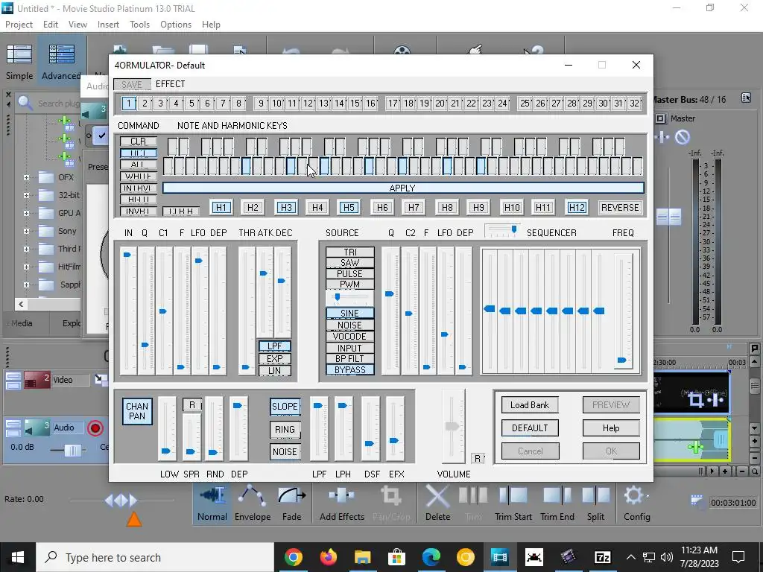This screenshot has width=763, height=572.
Task: Click the Search plug-ins field
Action: tap(58, 103)
